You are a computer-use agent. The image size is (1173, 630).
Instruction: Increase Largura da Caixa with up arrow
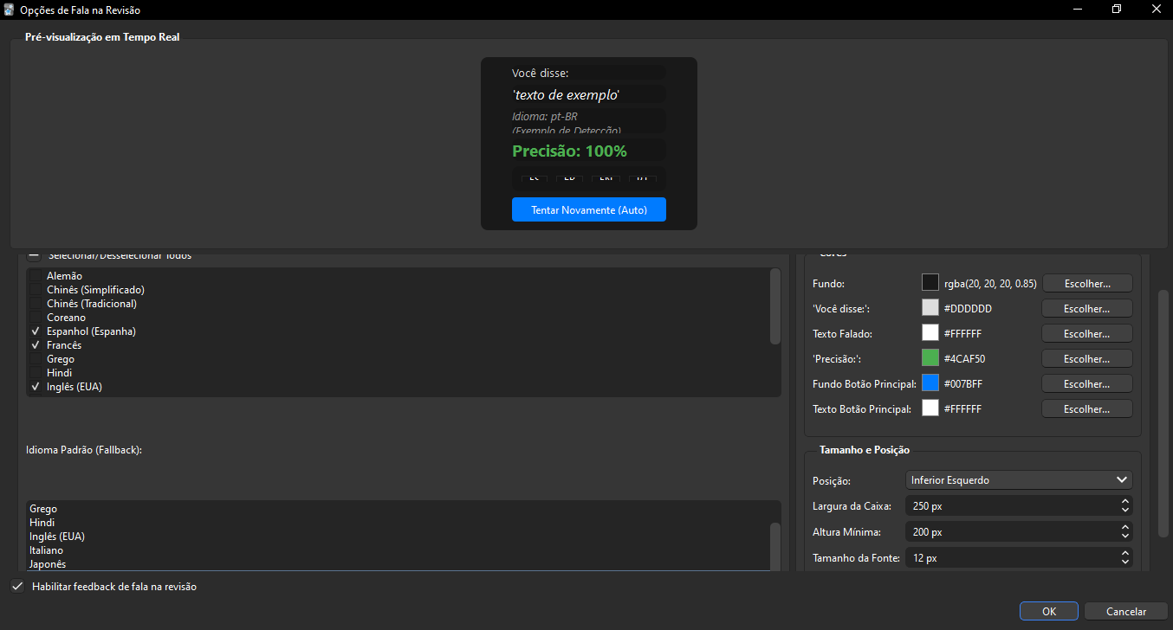click(1124, 501)
